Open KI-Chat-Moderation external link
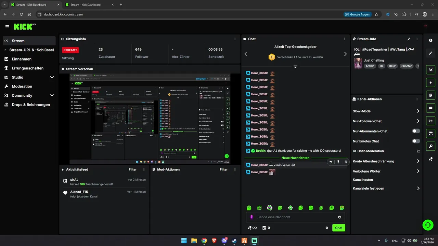Screen dimensions: 438x246 418,151
